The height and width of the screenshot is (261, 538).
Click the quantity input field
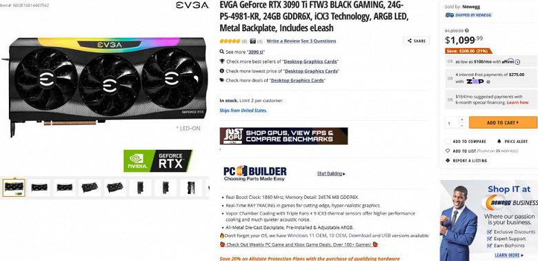click(x=452, y=123)
